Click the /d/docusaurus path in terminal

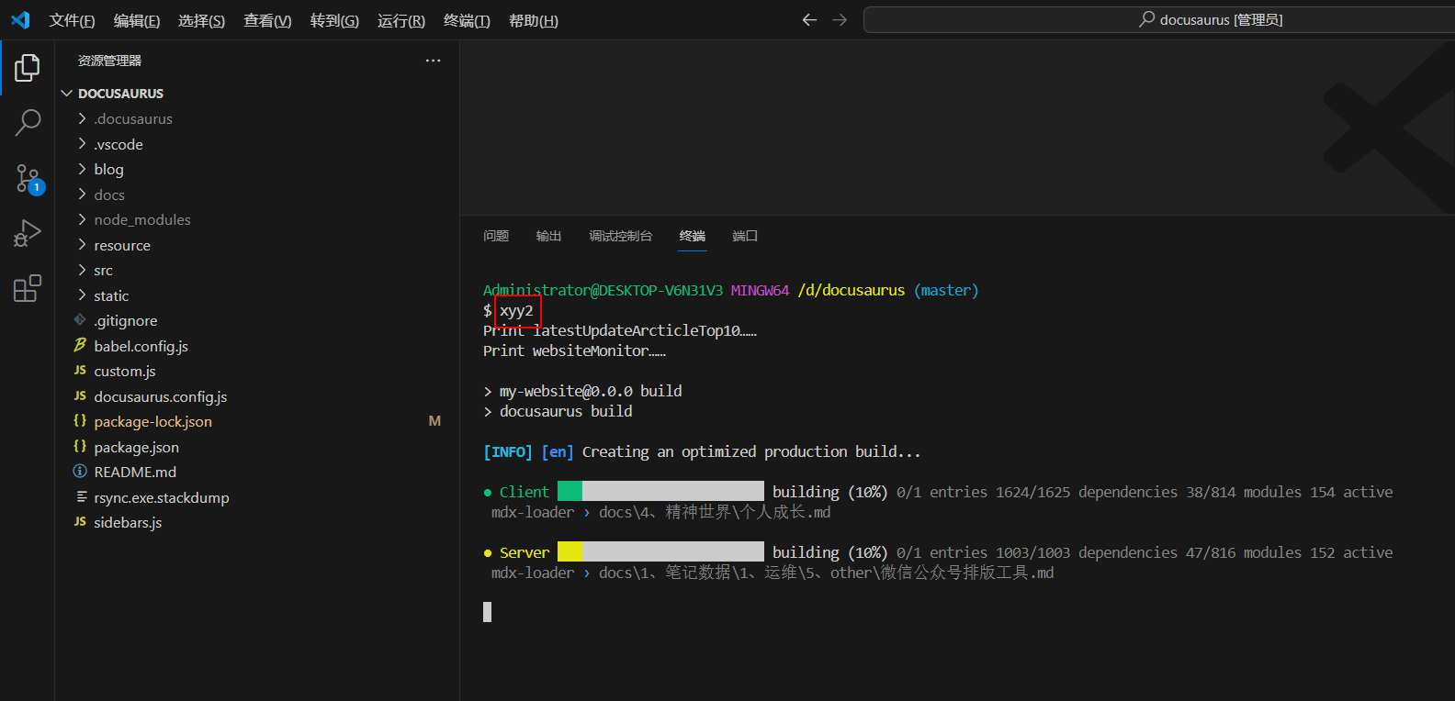pos(852,290)
